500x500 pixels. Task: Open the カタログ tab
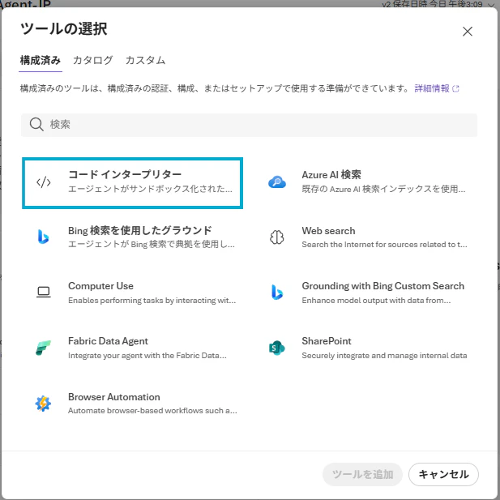click(93, 60)
